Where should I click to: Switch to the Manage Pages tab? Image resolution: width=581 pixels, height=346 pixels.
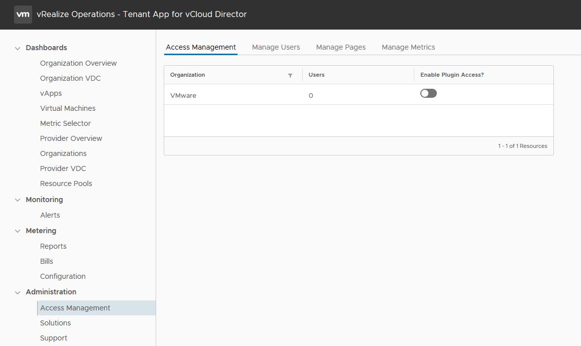[x=340, y=47]
